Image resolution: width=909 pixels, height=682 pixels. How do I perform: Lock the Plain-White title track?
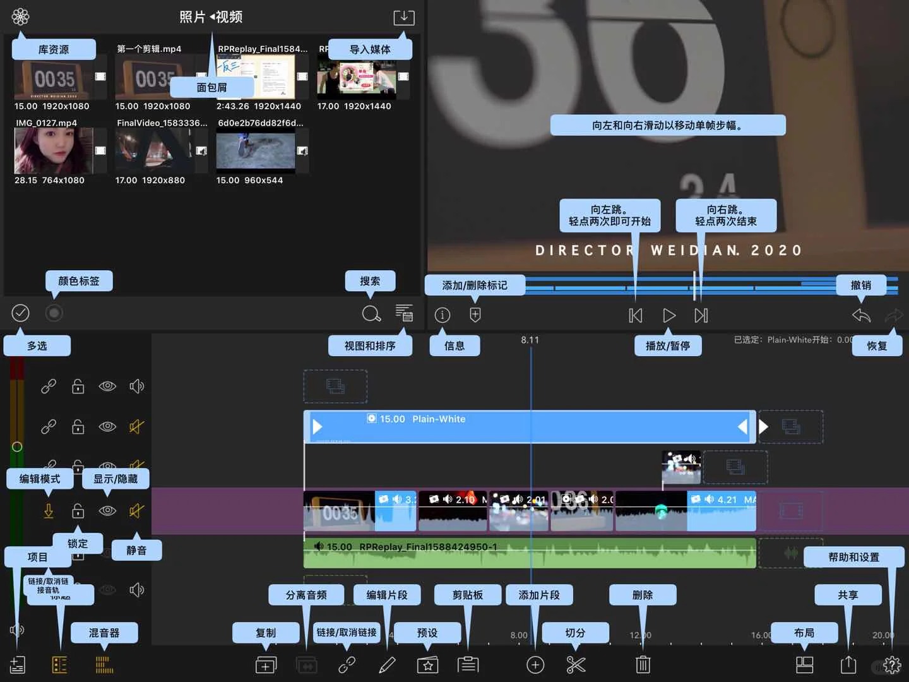[x=78, y=427]
